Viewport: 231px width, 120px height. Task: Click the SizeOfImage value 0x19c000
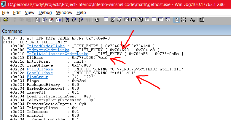[x=81, y=65]
